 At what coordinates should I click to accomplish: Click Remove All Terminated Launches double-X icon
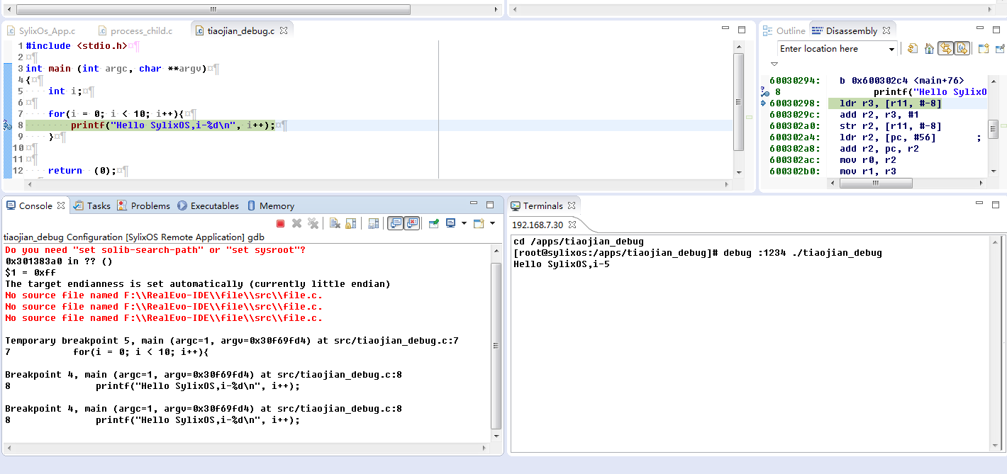[x=313, y=223]
